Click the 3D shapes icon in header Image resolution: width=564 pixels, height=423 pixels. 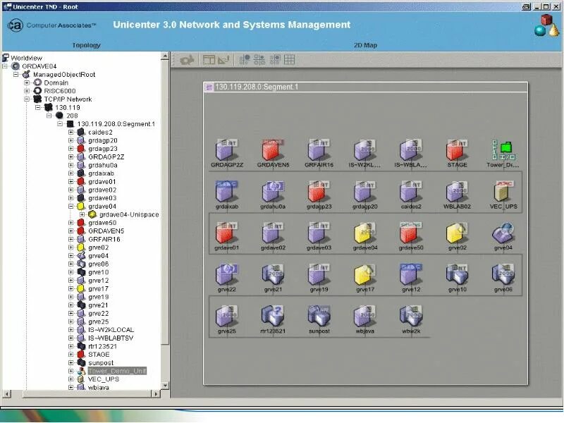pos(546,25)
